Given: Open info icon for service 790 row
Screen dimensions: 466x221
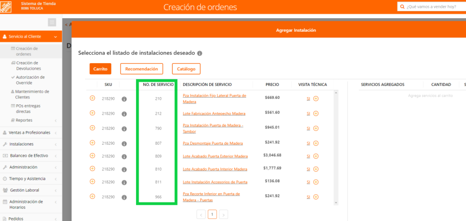Looking at the screenshot, I should 124,128.
